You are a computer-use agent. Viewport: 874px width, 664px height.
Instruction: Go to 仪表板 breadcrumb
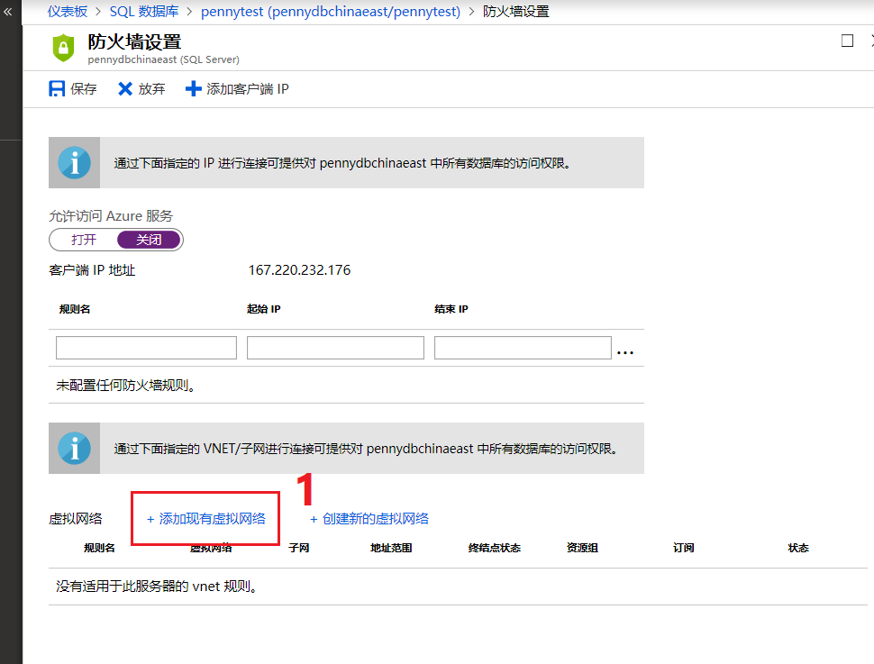(x=68, y=12)
